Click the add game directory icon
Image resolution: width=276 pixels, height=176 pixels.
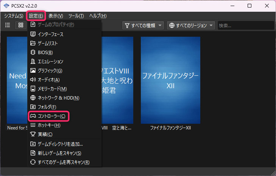(33, 144)
